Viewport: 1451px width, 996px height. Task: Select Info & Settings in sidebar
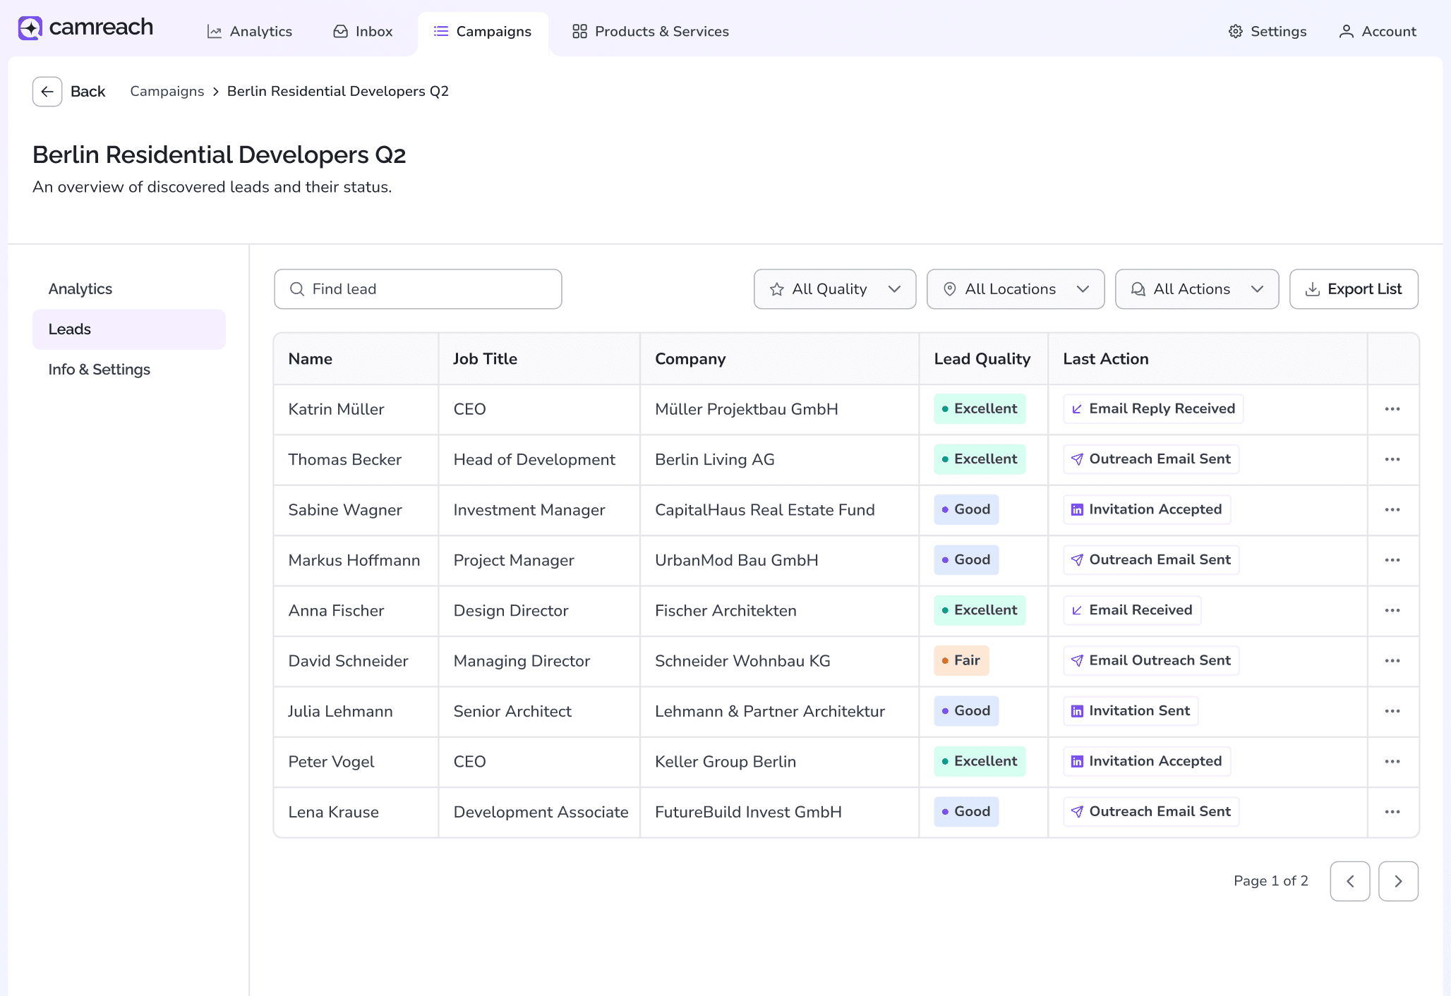pyautogui.click(x=99, y=370)
